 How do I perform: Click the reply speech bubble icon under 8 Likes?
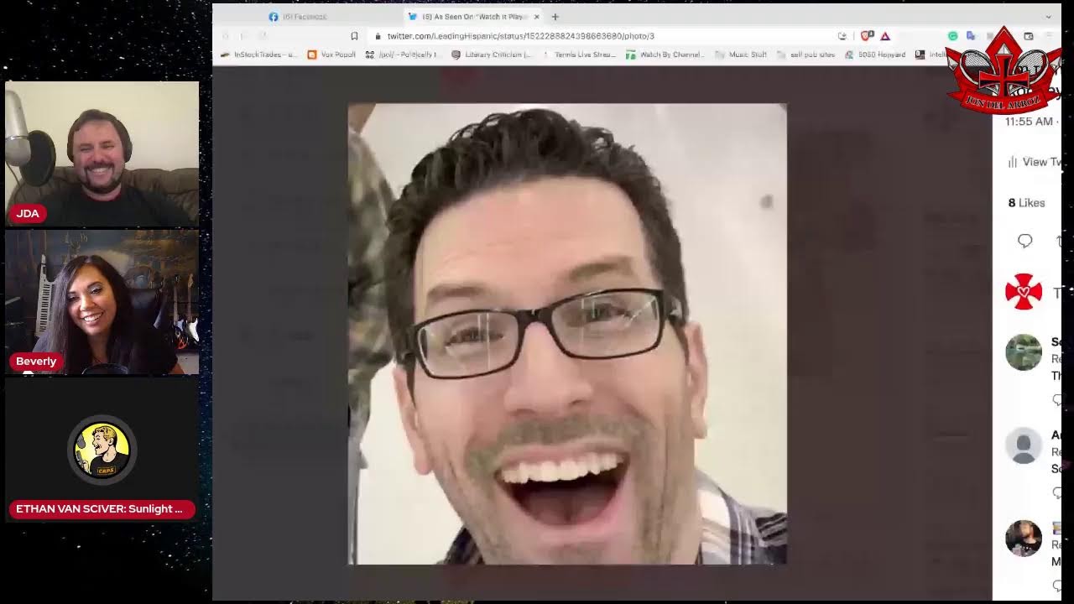[x=1024, y=242]
